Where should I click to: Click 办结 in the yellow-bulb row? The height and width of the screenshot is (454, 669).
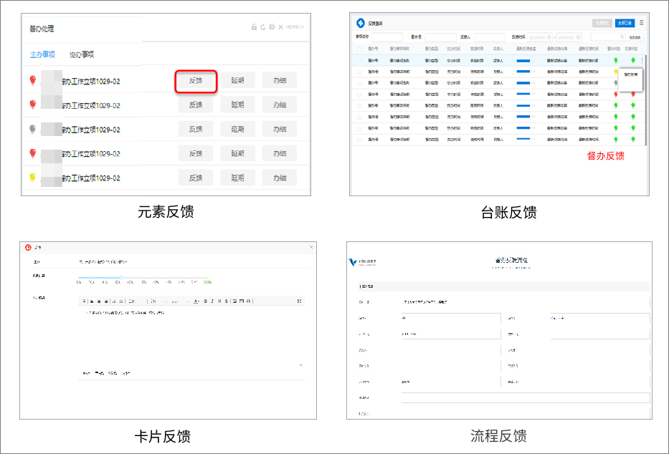point(280,178)
